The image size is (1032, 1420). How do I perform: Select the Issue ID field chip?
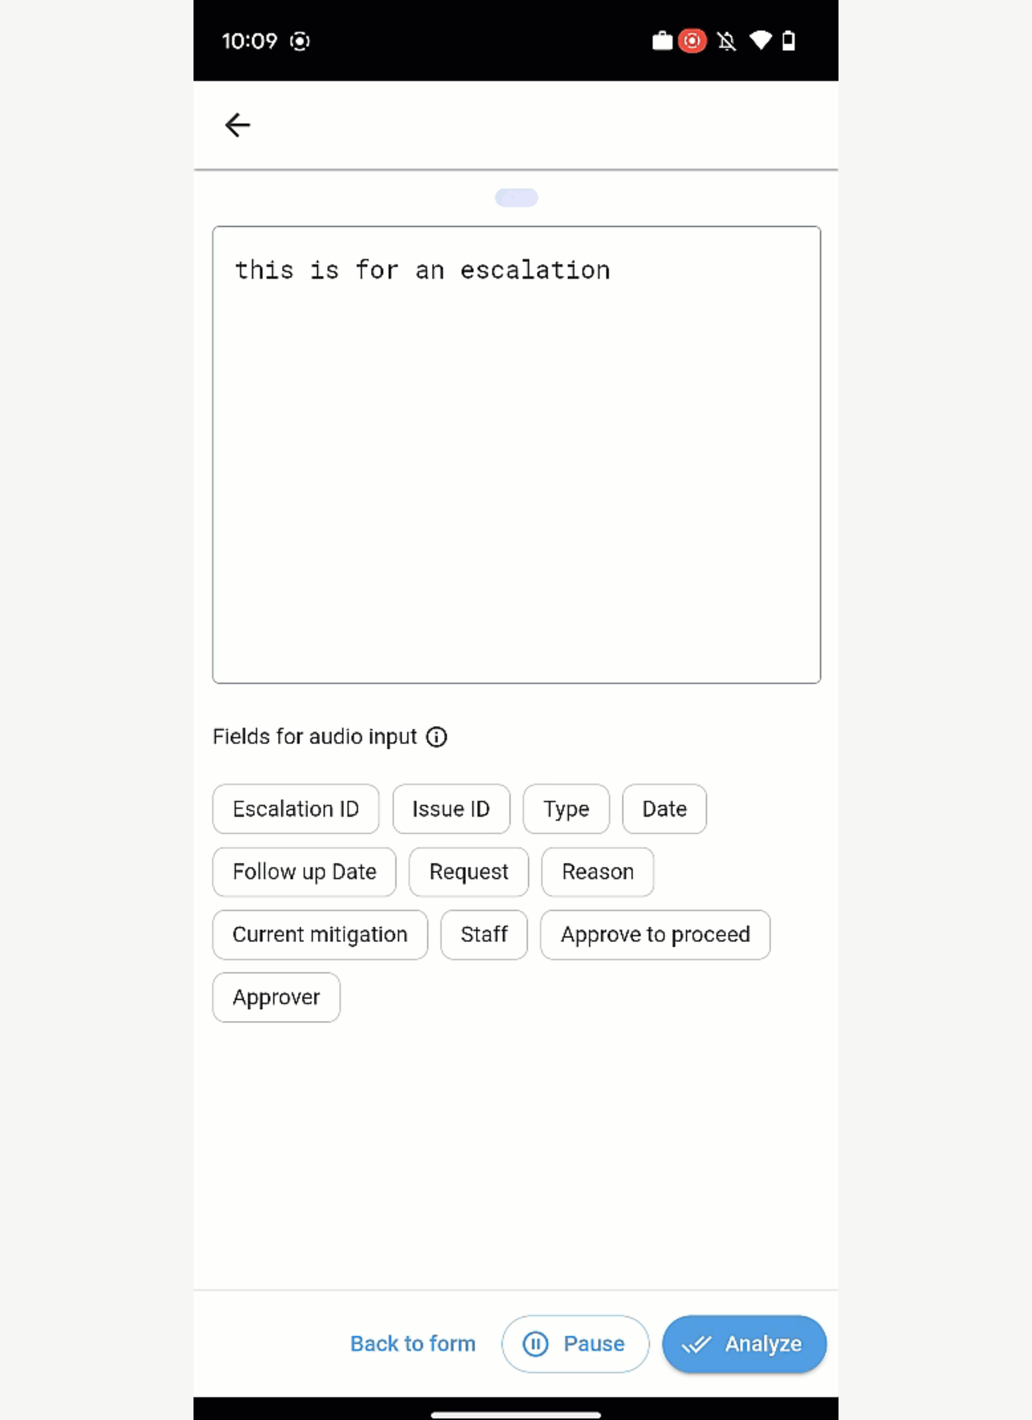click(451, 808)
